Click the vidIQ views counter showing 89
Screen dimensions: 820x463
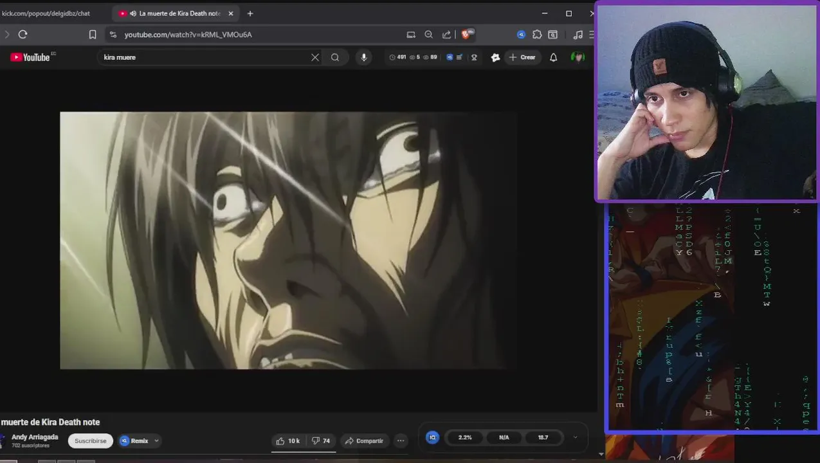(430, 57)
